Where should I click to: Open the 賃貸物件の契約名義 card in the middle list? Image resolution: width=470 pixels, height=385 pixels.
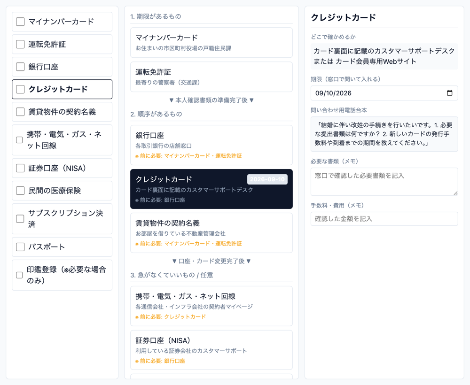pyautogui.click(x=211, y=233)
